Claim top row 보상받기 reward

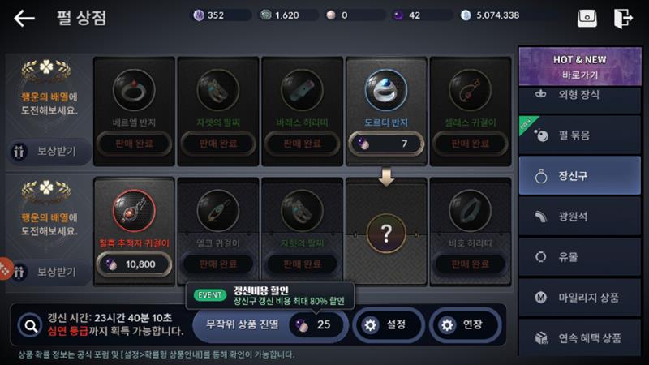tap(49, 151)
